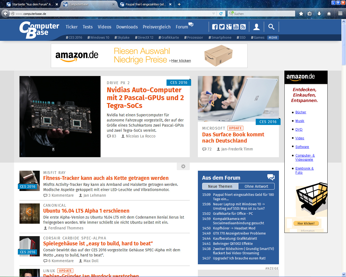This screenshot has height=277, width=346.
Task: Click the site search magnifier icon
Action: click(x=271, y=27)
